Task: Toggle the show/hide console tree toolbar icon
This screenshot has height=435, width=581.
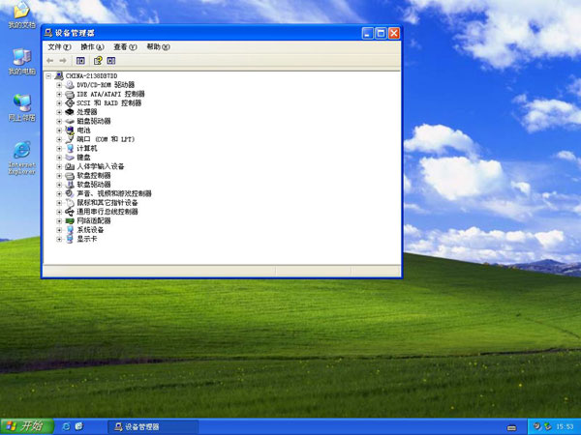Action: pos(80,61)
